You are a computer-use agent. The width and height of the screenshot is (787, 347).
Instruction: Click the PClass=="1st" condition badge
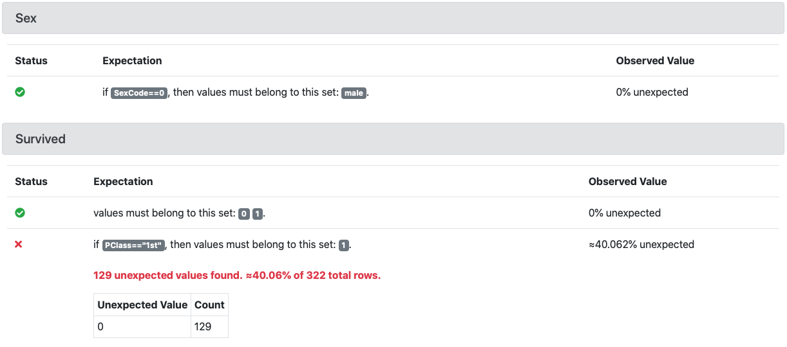click(135, 245)
